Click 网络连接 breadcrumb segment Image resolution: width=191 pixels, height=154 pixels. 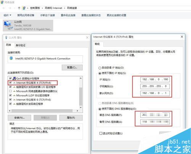(72, 8)
